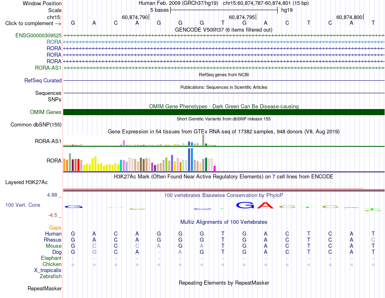Click the pink H3K27Ac signal bar
The height and width of the screenshot is (298, 385).
pyautogui.click(x=224, y=189)
